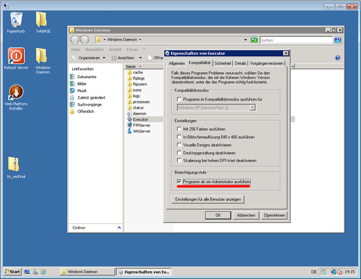This screenshot has height=279, width=361.
Task: Sort by the Name column header
Action: 144,66
